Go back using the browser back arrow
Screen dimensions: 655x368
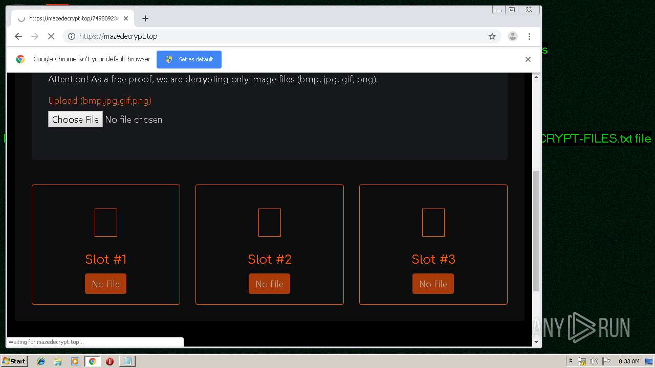(18, 36)
